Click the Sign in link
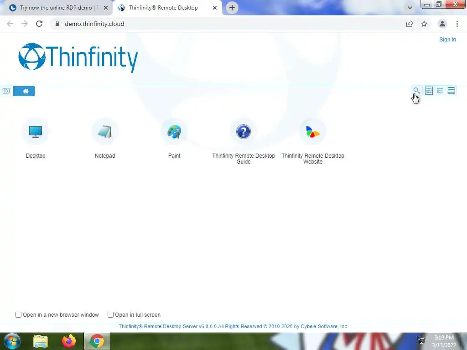This screenshot has width=467, height=350. [447, 40]
